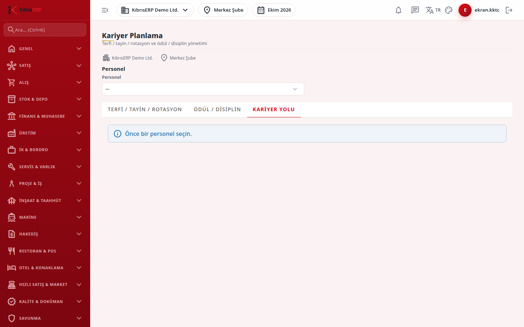The height and width of the screenshot is (327, 524).
Task: Click the KıbrısERP logo
Action: coord(25,10)
